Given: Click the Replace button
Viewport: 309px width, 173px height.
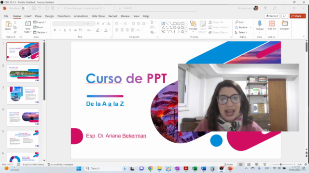Looking at the screenshot, I should [x=241, y=27].
